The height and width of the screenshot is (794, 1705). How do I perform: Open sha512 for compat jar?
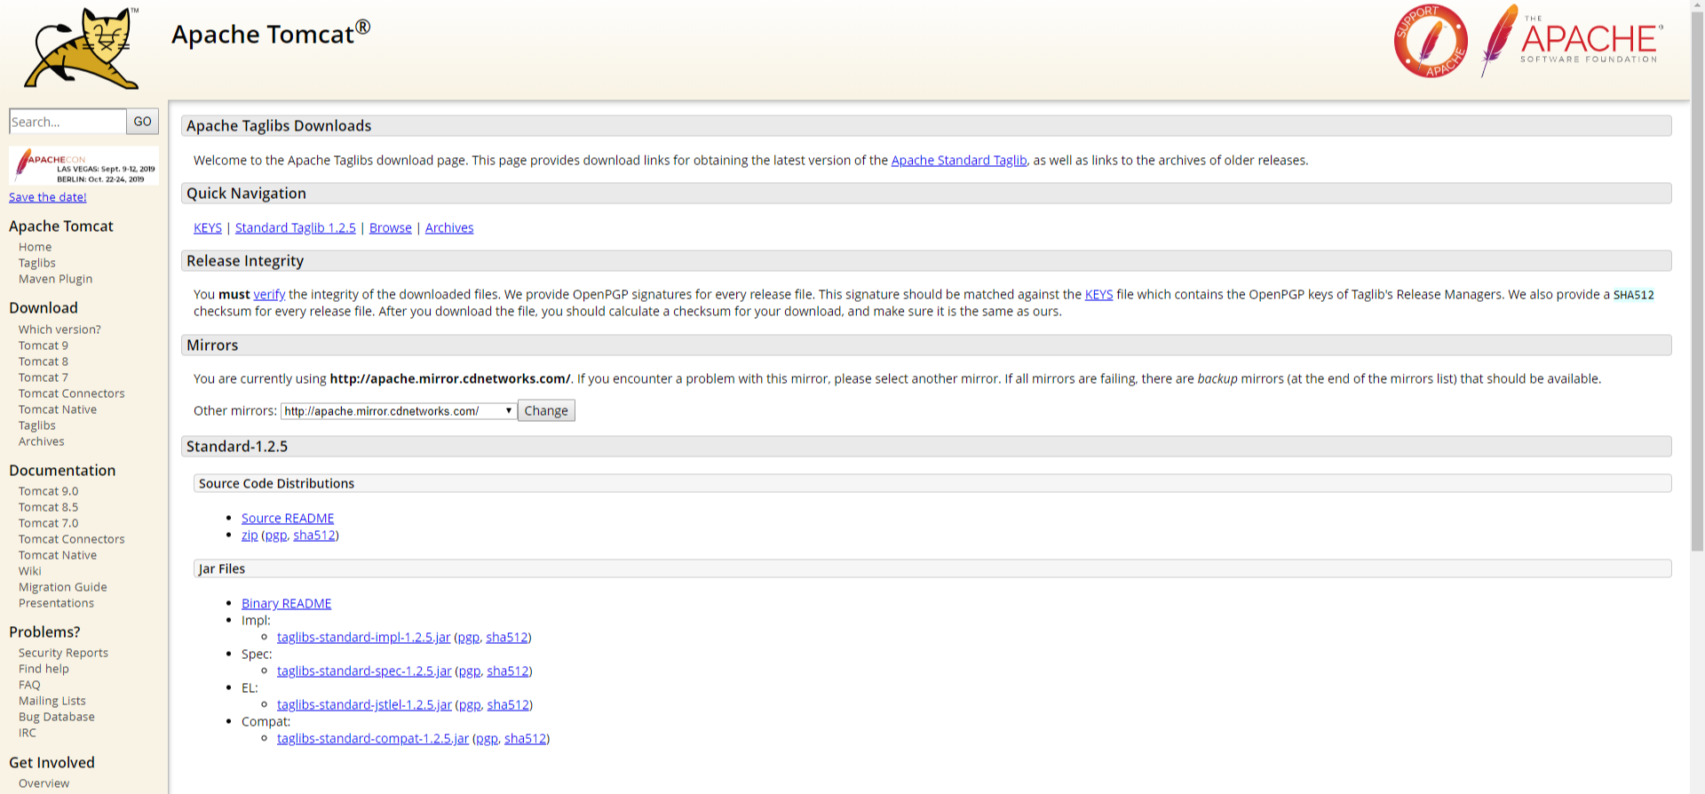pyautogui.click(x=526, y=739)
